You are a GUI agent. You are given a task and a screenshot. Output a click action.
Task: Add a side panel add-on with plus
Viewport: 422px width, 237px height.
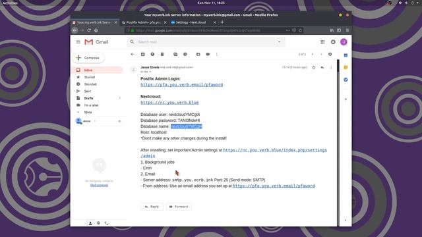(346, 99)
